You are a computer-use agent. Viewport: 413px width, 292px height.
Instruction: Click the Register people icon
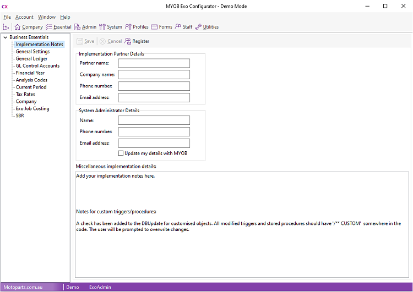(x=128, y=41)
